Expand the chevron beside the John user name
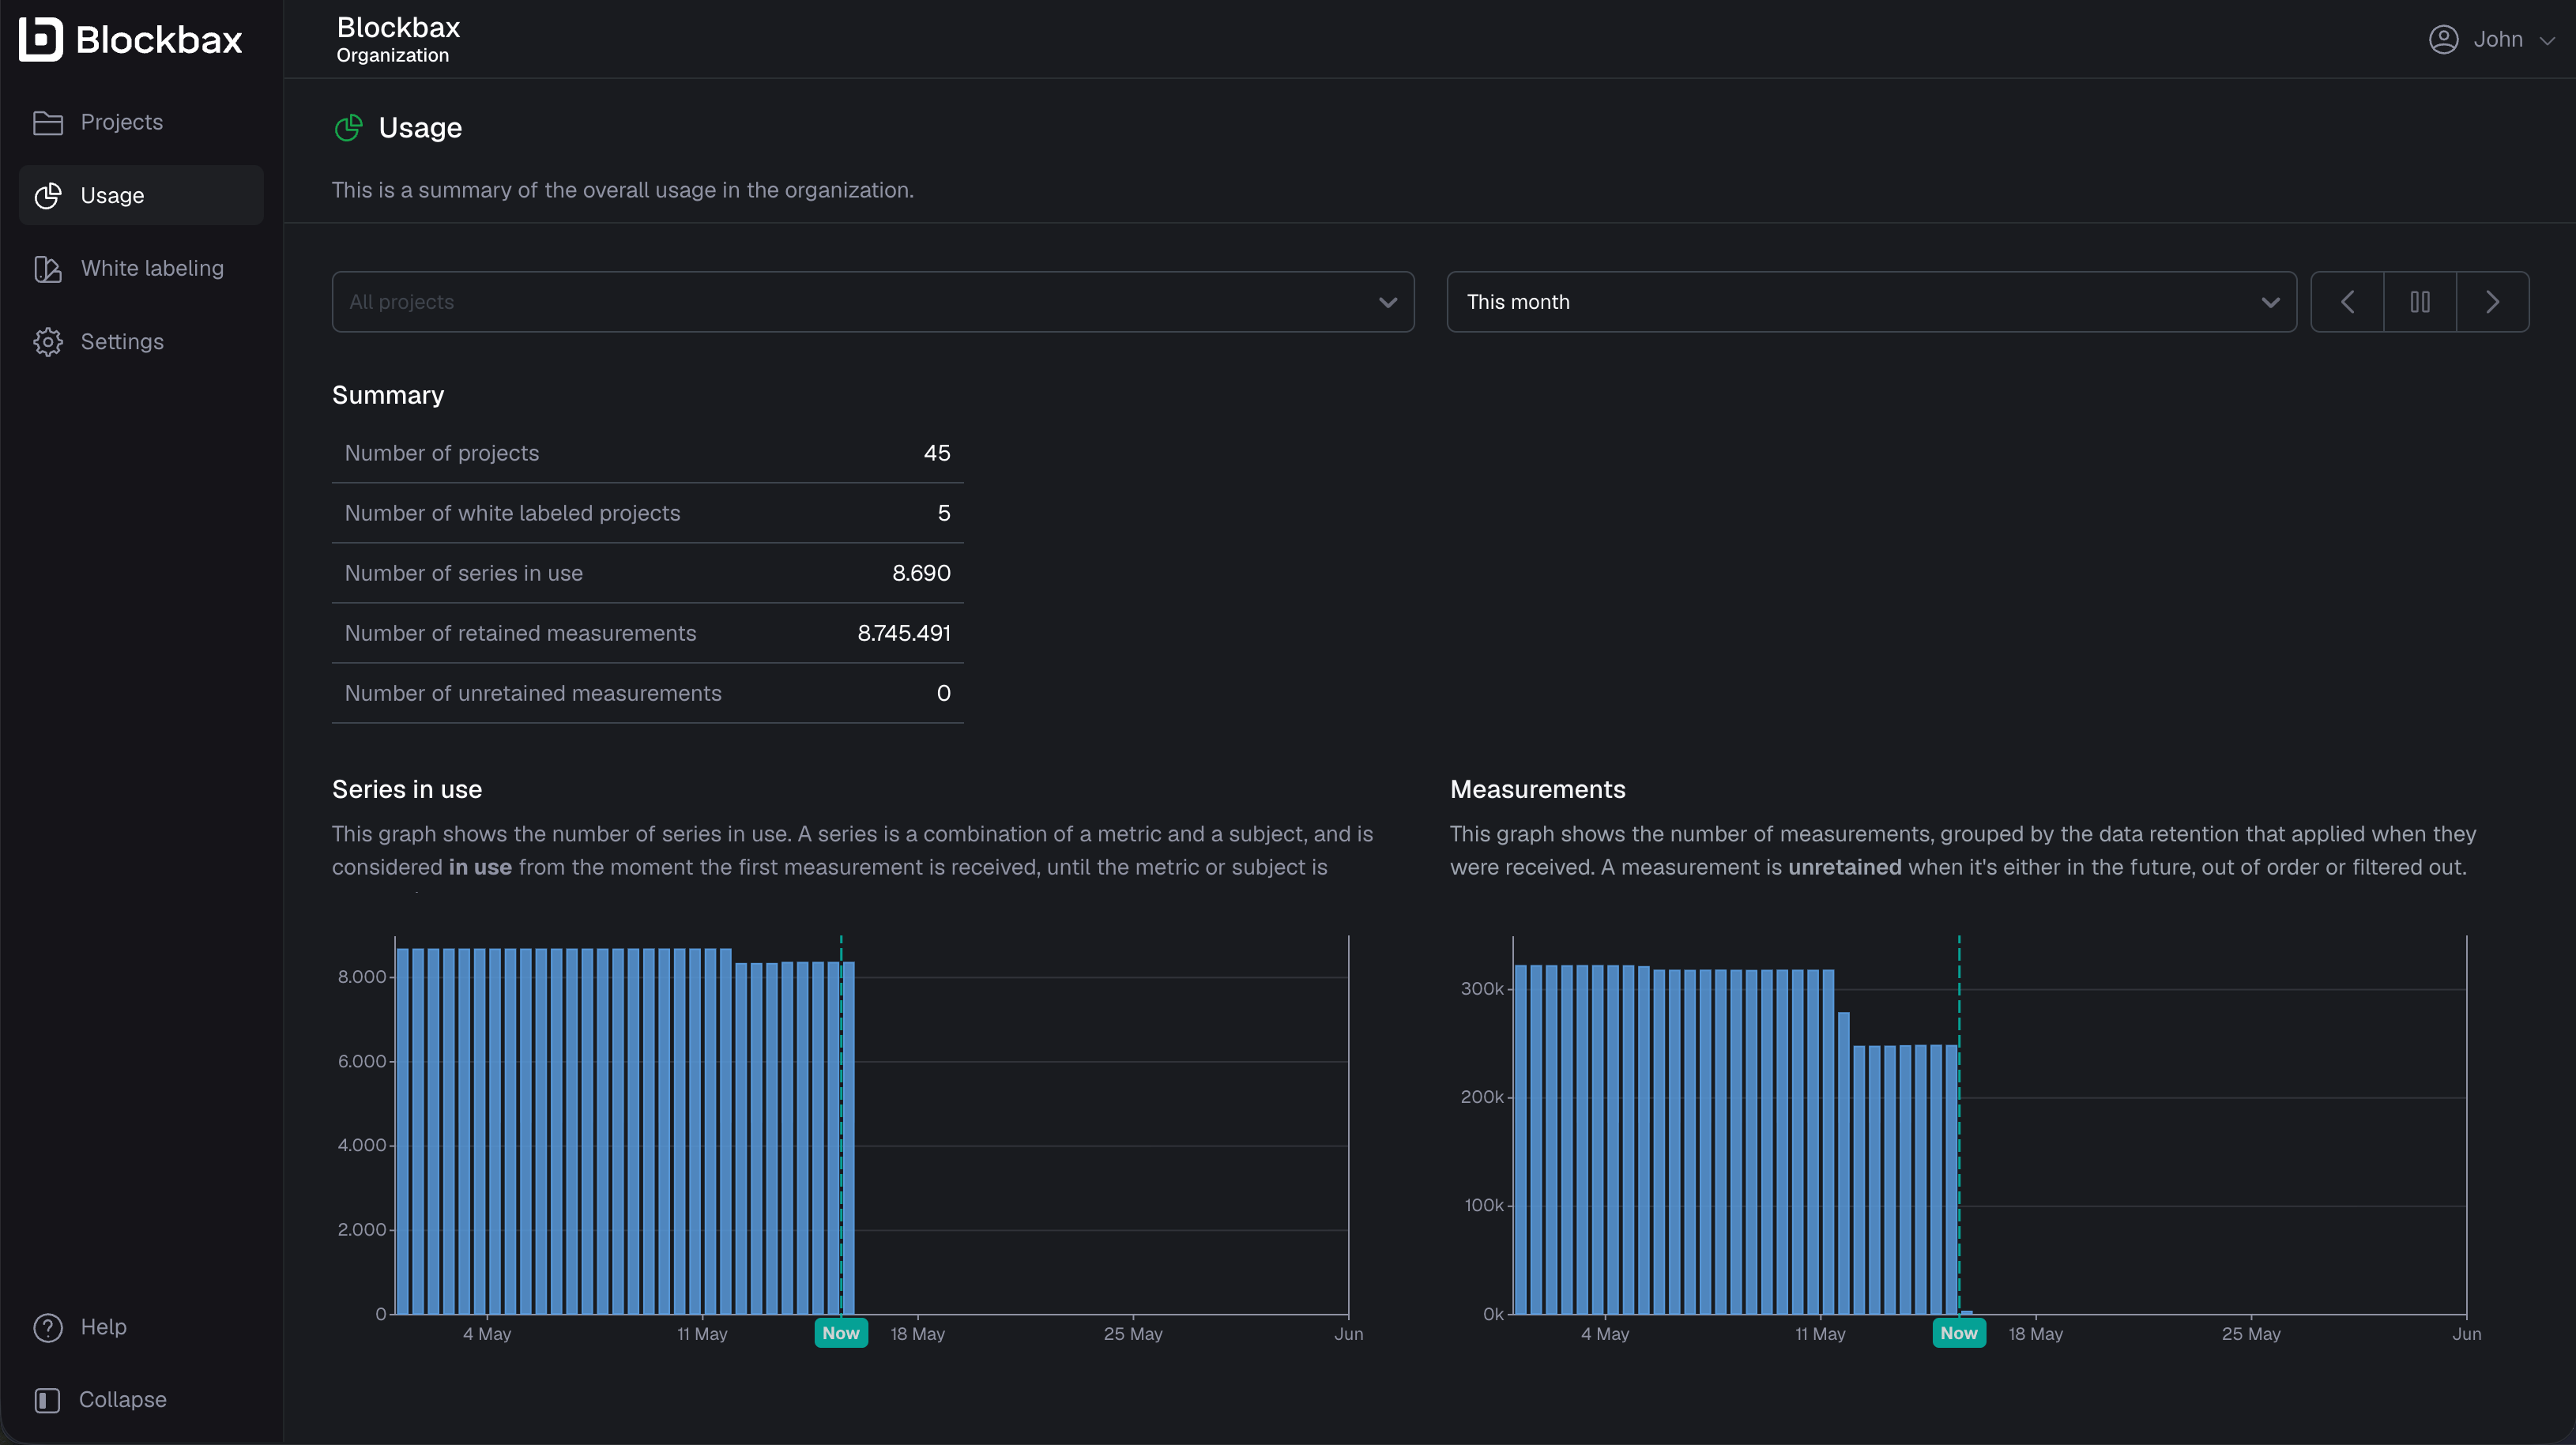The height and width of the screenshot is (1445, 2576). [x=2547, y=41]
